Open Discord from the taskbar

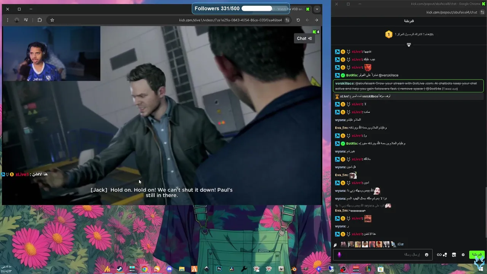(x=169, y=269)
